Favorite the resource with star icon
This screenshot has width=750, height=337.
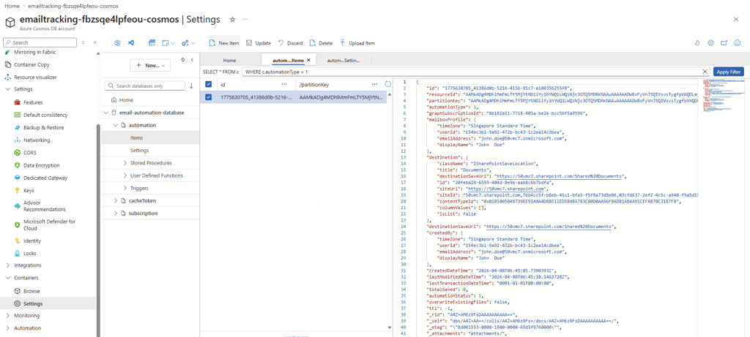click(x=232, y=20)
